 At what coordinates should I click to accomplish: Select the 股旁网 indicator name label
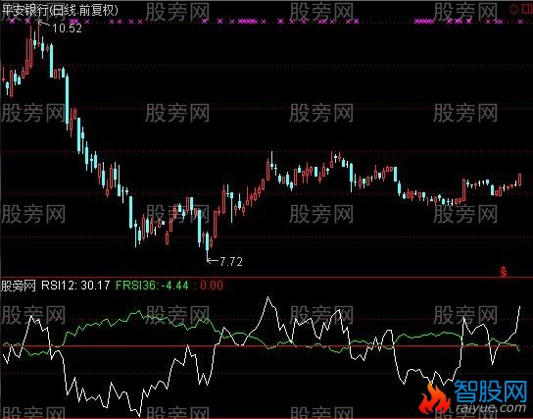pos(19,286)
